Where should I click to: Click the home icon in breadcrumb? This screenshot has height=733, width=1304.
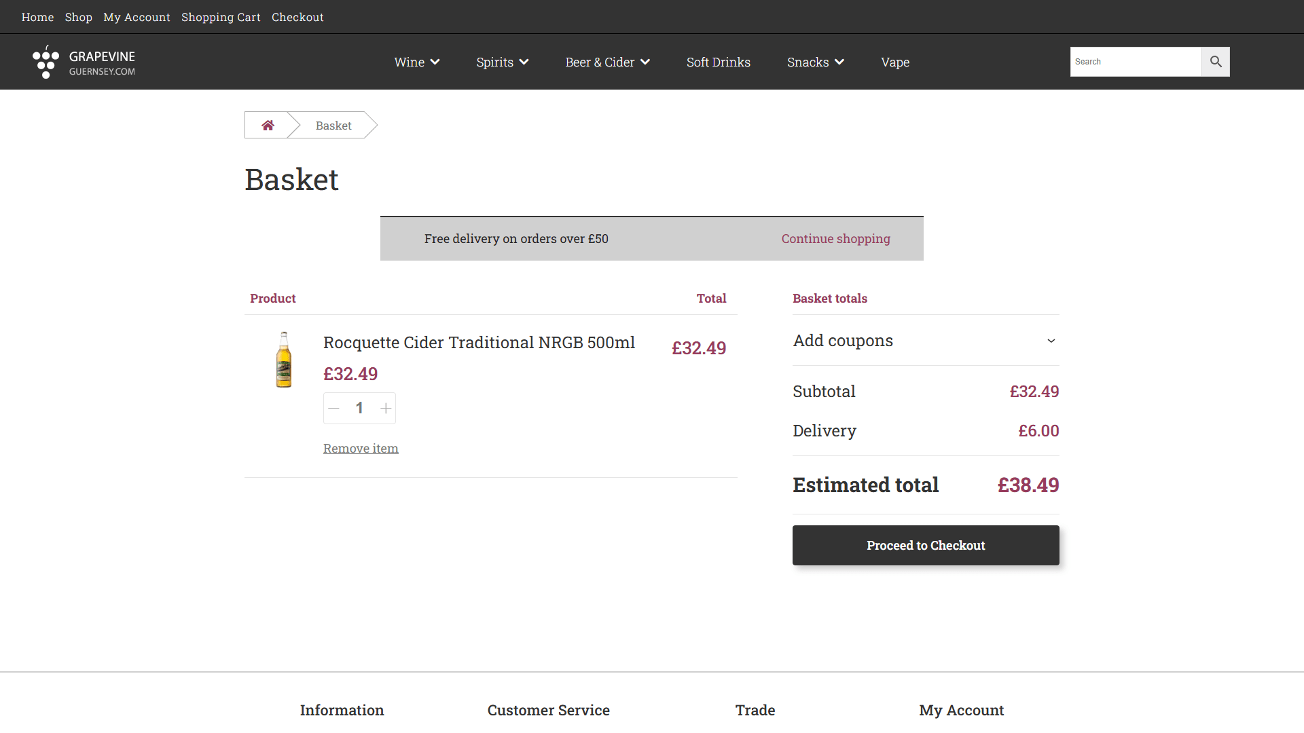[268, 126]
